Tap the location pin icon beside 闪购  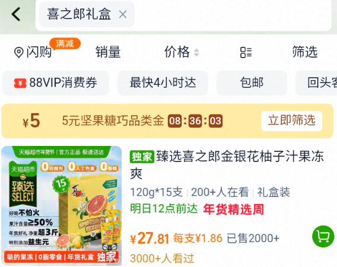[19, 52]
